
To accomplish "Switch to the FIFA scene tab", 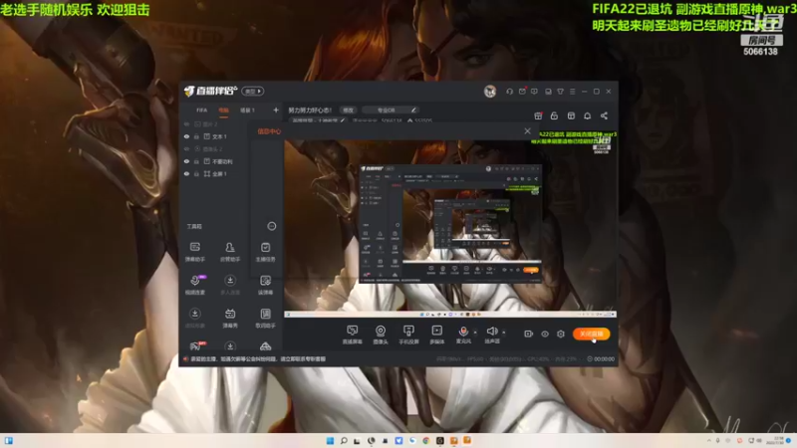I will [202, 111].
